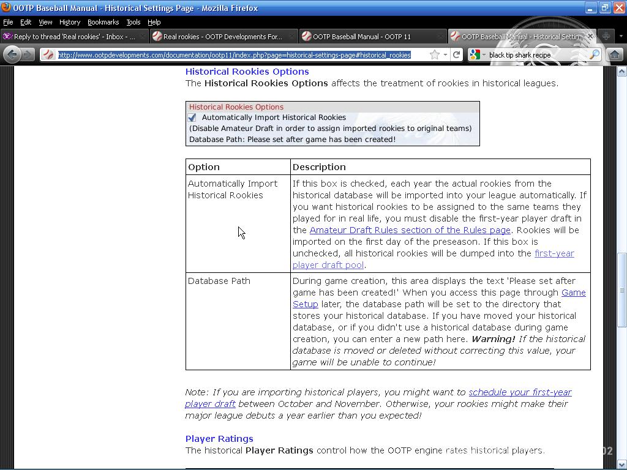
Task: Switch to the OOTP Baseball Manual - OOTP 11 tab
Action: coord(361,37)
